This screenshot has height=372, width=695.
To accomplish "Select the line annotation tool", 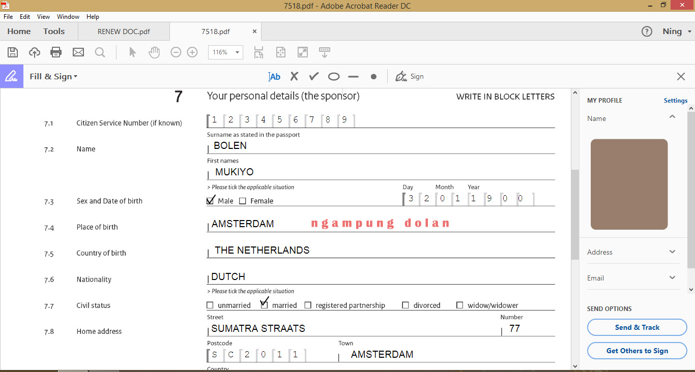I will tap(354, 77).
